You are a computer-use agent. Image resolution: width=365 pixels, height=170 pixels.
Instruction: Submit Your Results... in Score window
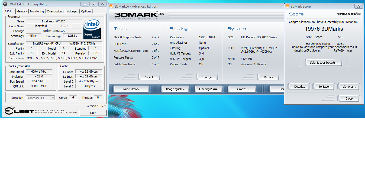pos(324,63)
